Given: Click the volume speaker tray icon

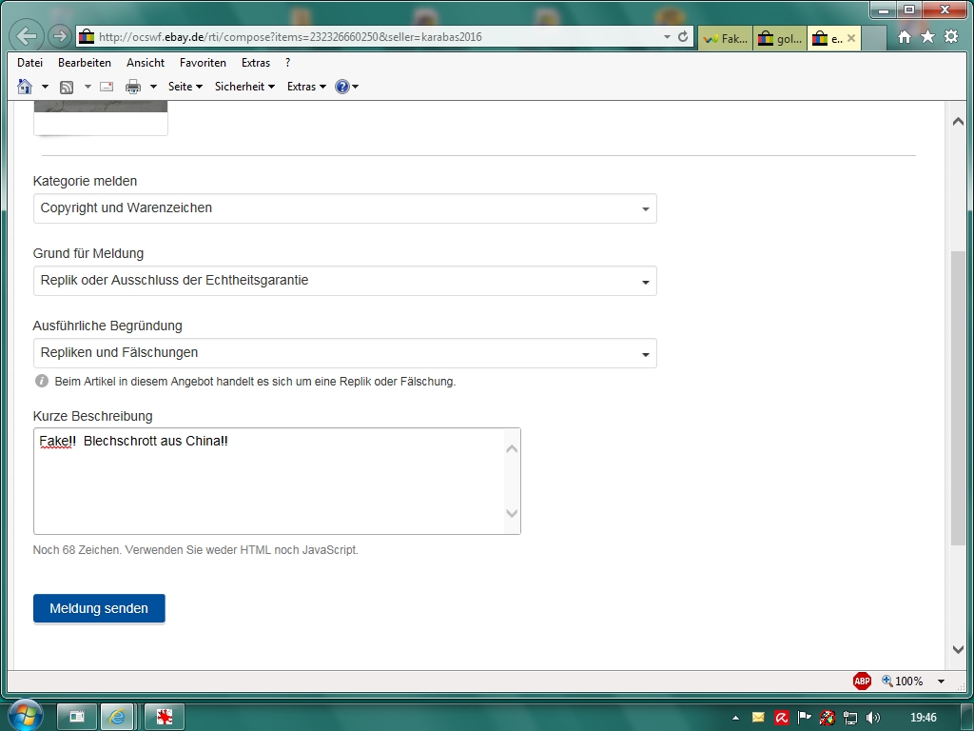Looking at the screenshot, I should click(x=873, y=718).
